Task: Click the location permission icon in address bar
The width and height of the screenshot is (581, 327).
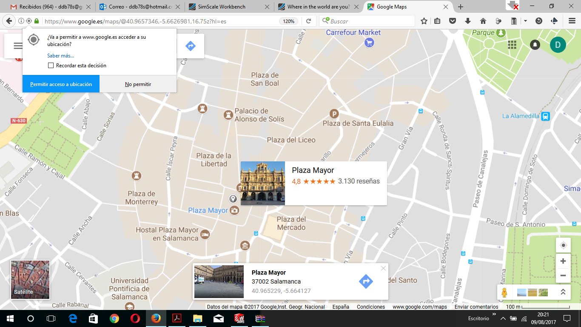Action: click(29, 21)
